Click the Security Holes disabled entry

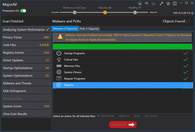(26, 99)
